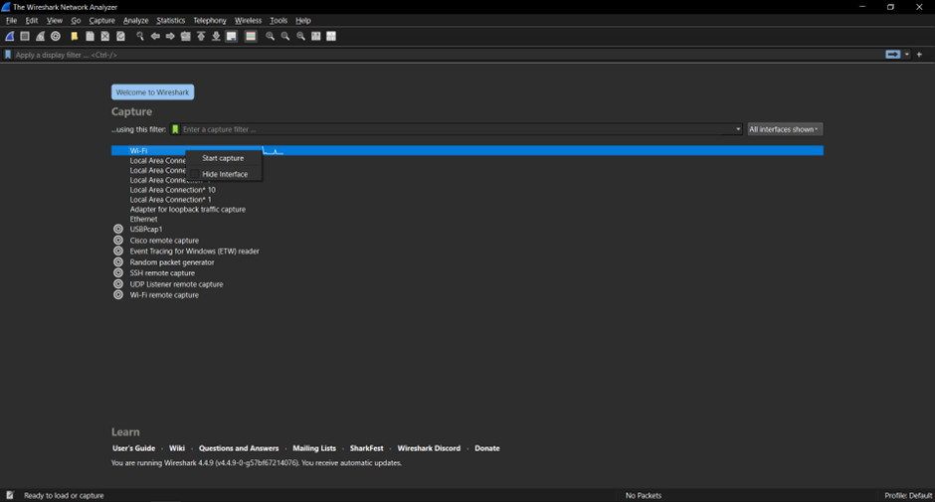Click the green capture filter bookmark icon
This screenshot has height=502, width=935.
[x=175, y=129]
